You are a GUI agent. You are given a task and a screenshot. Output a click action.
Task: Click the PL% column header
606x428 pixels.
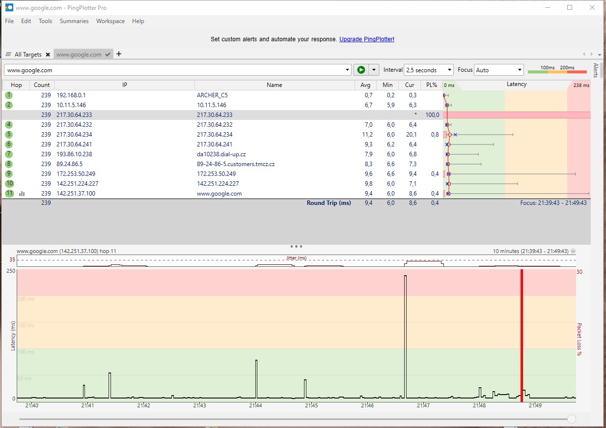[431, 85]
